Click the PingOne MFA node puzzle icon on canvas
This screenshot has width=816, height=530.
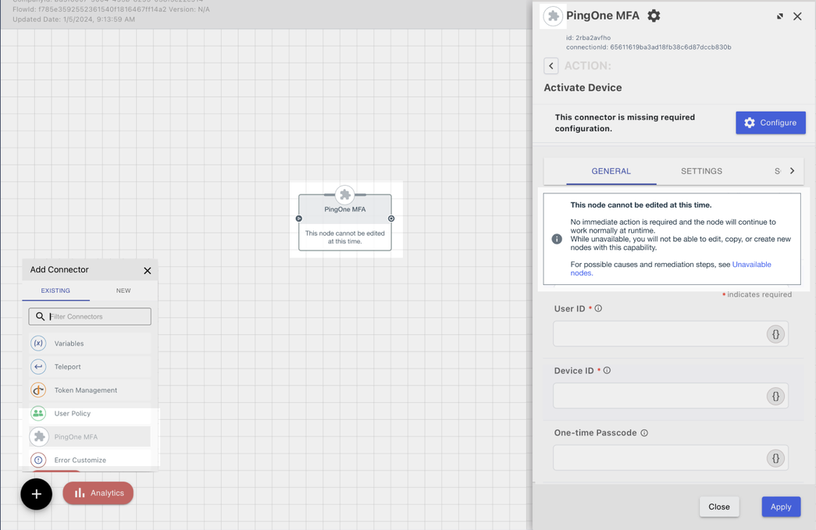tap(344, 195)
